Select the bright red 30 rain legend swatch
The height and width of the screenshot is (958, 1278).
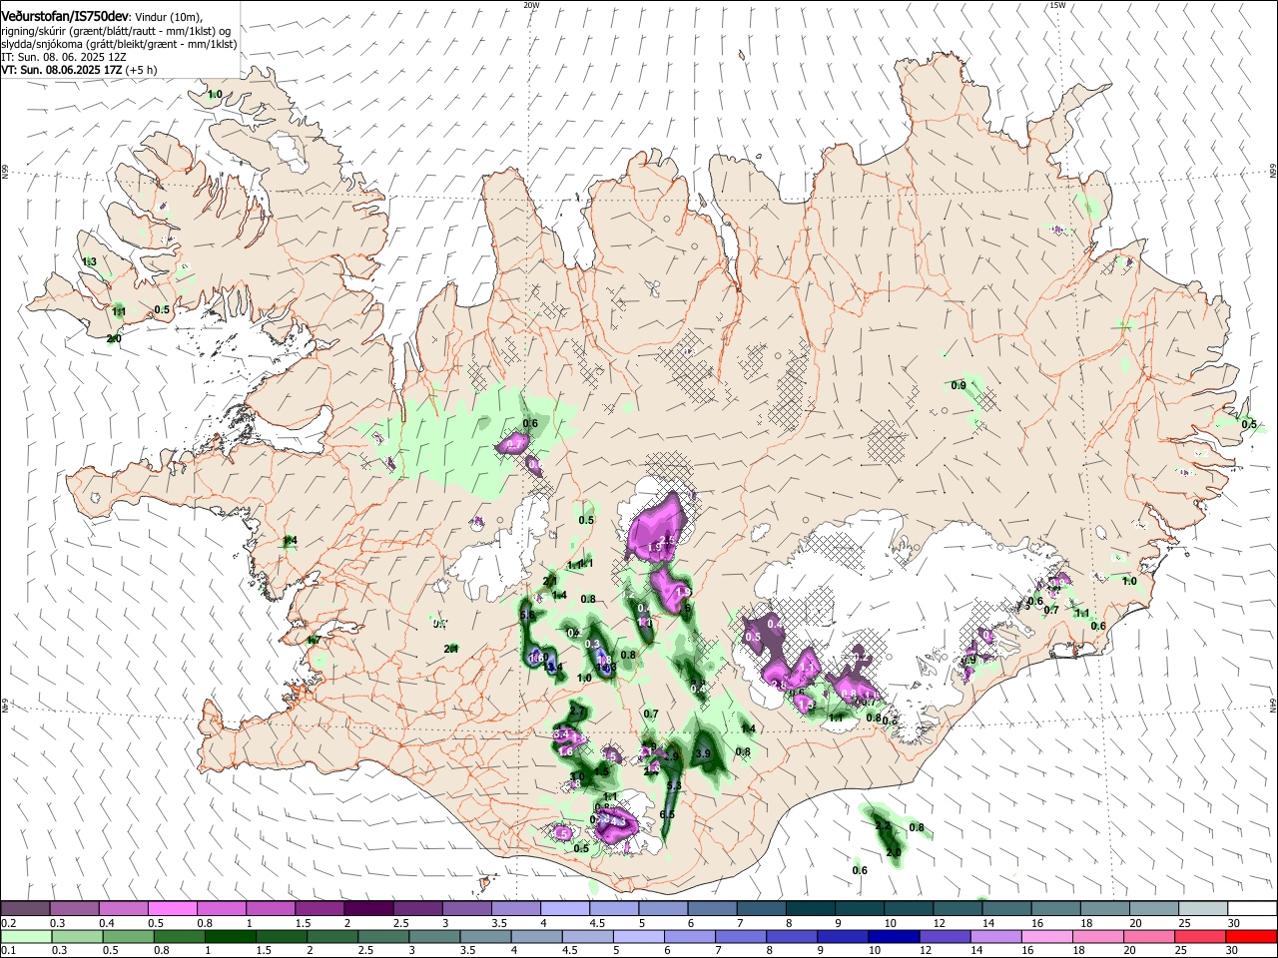[x=1253, y=936]
